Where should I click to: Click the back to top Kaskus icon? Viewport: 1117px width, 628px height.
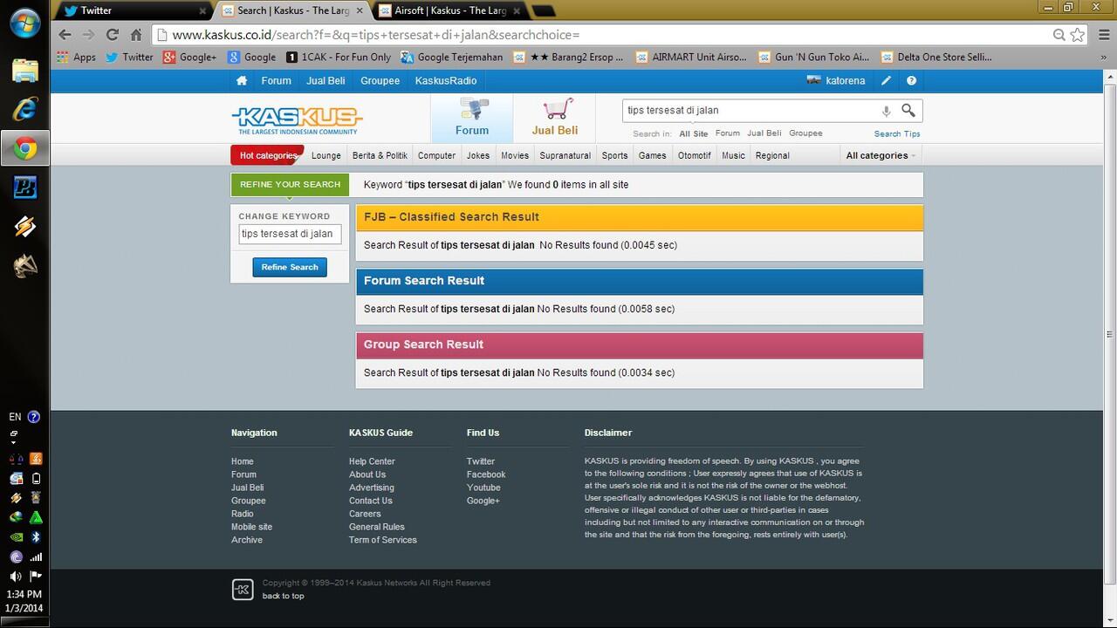pyautogui.click(x=243, y=590)
